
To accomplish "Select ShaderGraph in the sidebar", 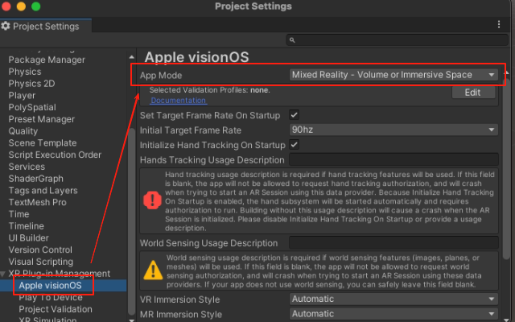I will click(35, 179).
